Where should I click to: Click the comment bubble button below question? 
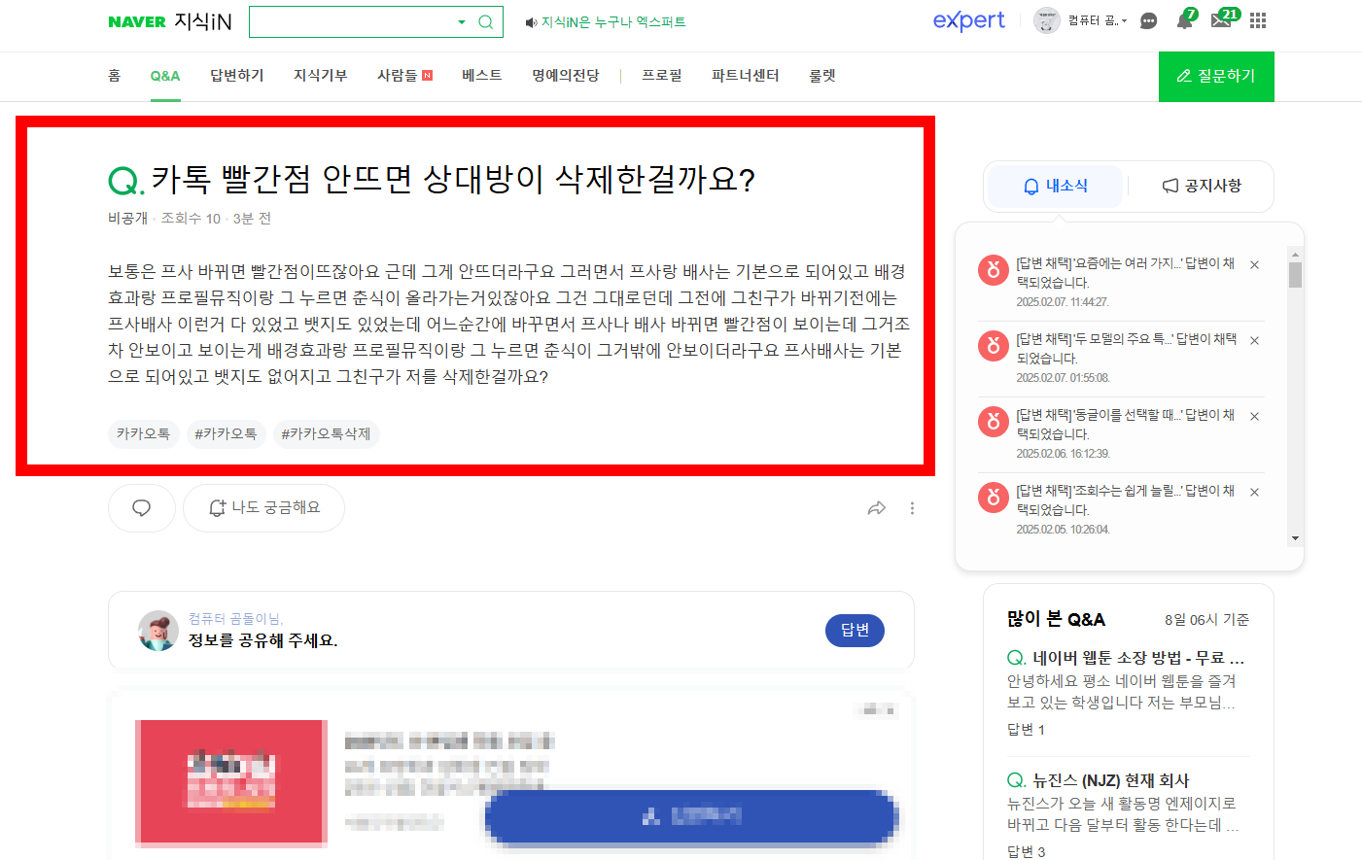(x=142, y=508)
